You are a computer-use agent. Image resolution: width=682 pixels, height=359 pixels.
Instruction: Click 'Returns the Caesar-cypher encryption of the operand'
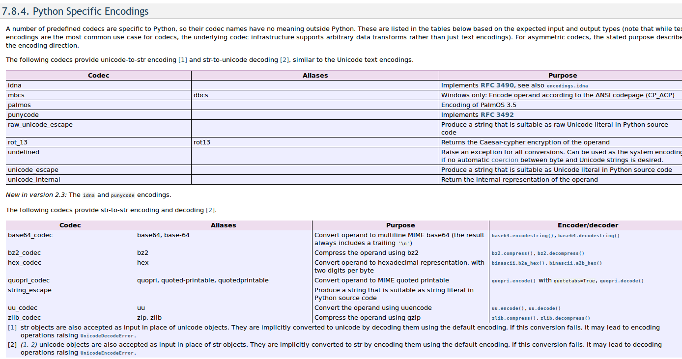[525, 142]
